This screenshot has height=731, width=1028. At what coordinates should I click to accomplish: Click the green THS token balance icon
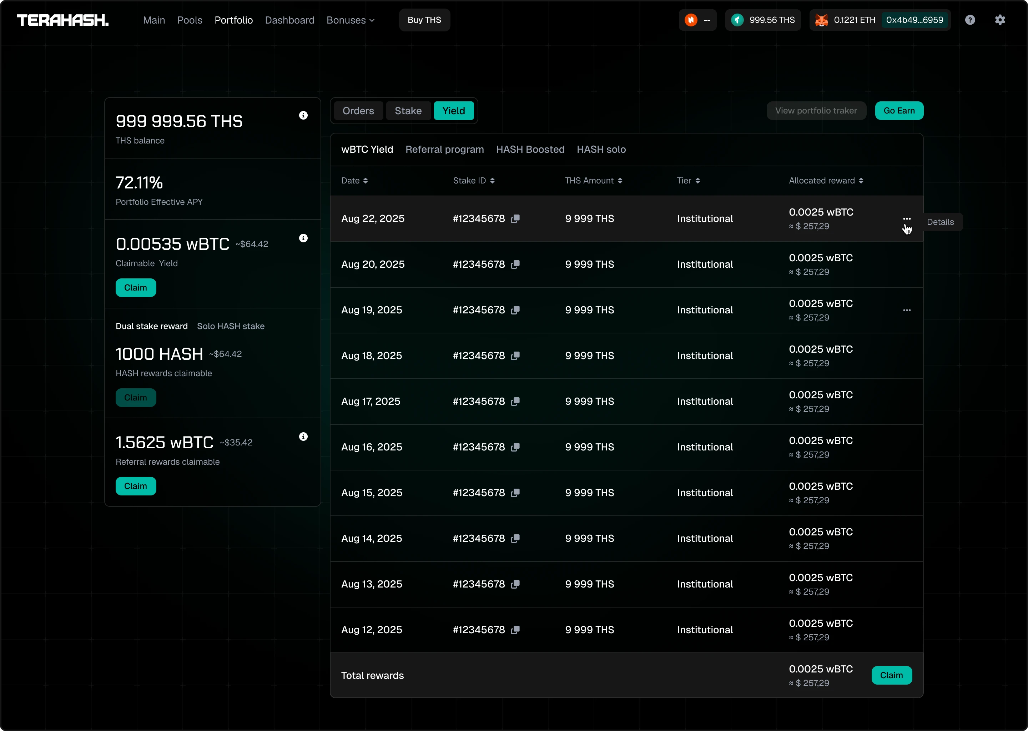737,20
